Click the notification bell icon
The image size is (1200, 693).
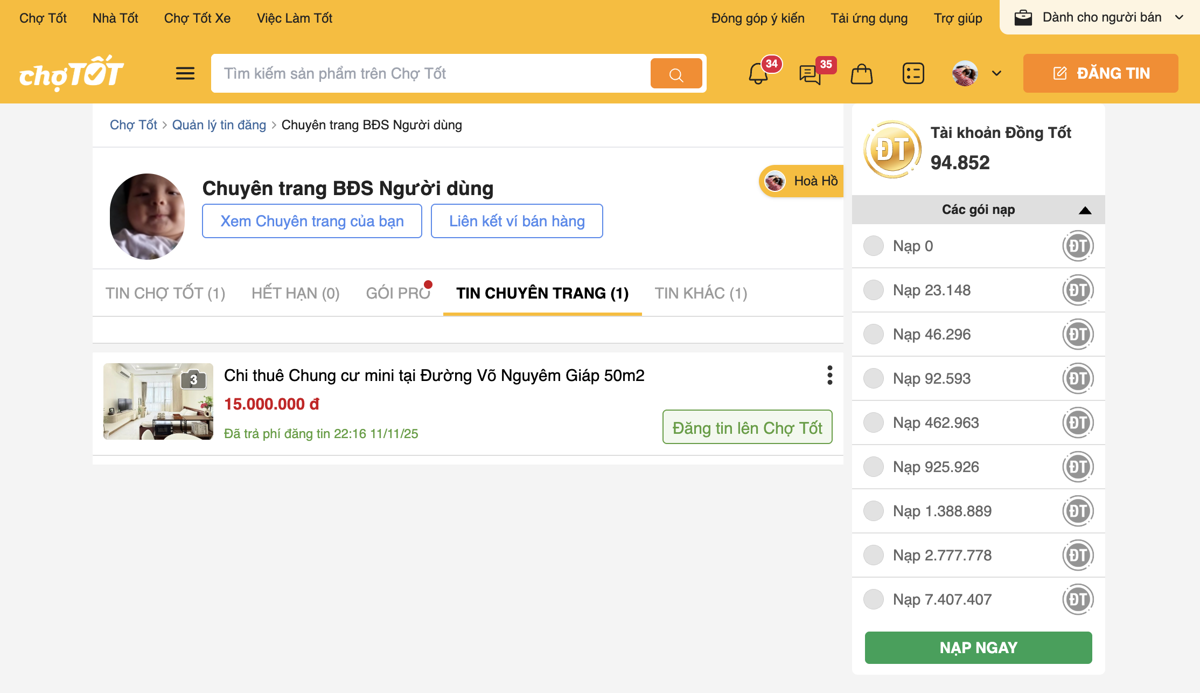(758, 74)
